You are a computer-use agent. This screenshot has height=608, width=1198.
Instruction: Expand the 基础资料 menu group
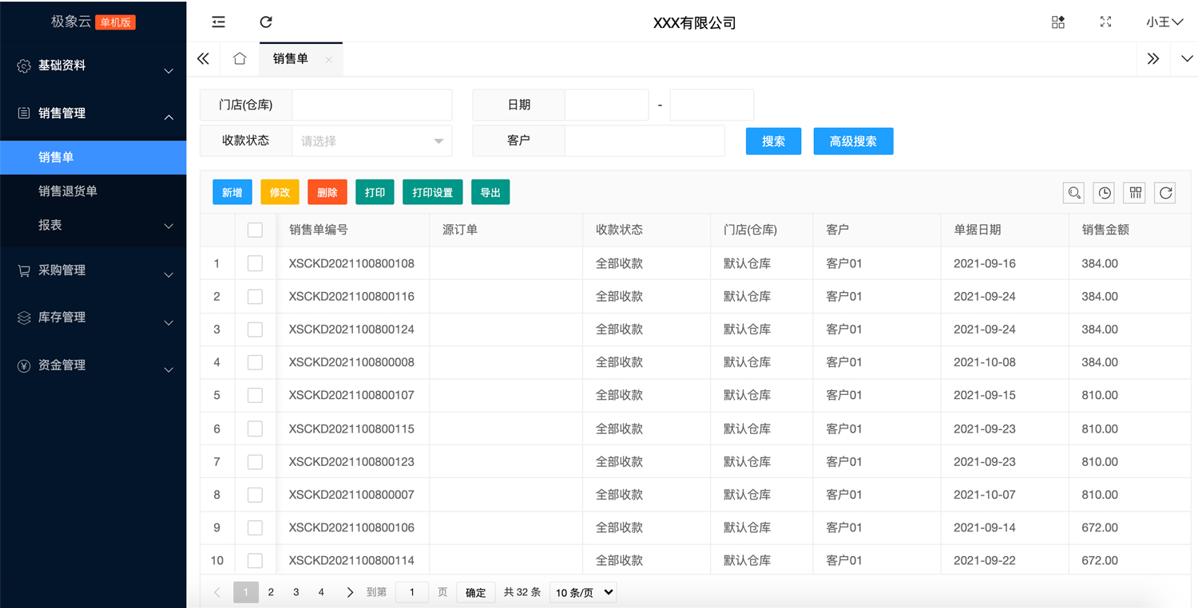[169, 71]
